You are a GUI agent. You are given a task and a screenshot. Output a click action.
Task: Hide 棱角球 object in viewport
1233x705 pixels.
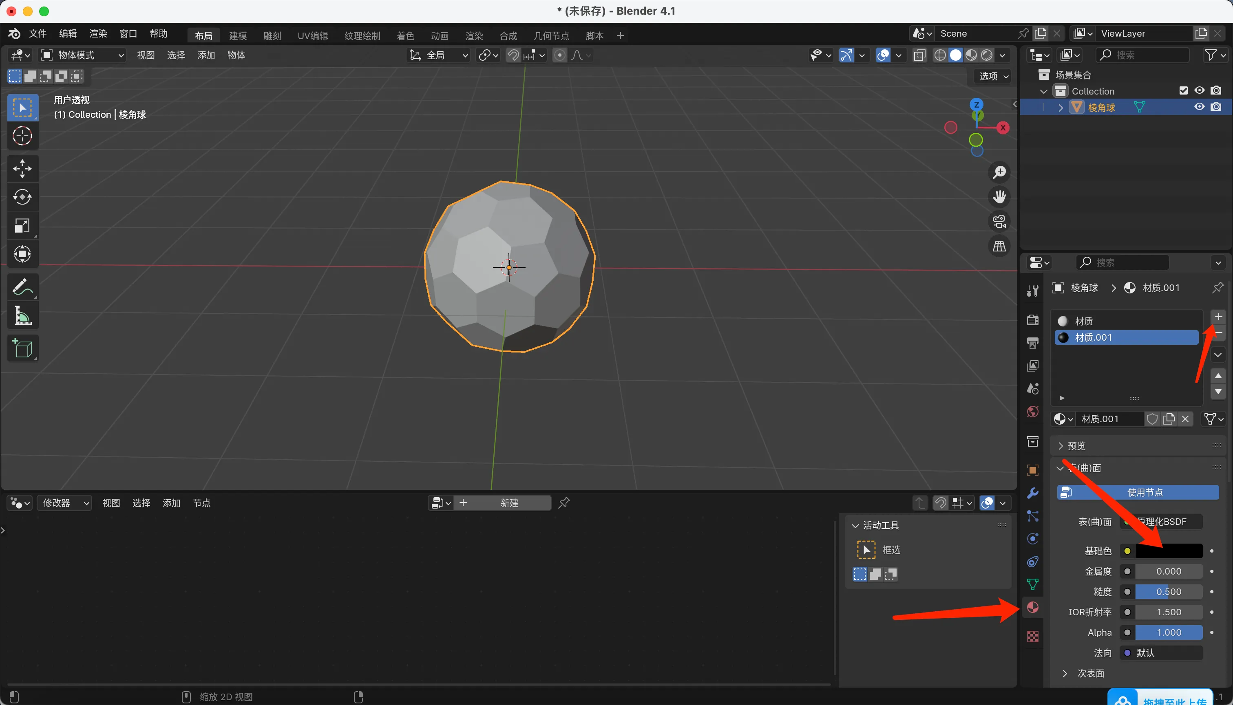click(x=1199, y=107)
